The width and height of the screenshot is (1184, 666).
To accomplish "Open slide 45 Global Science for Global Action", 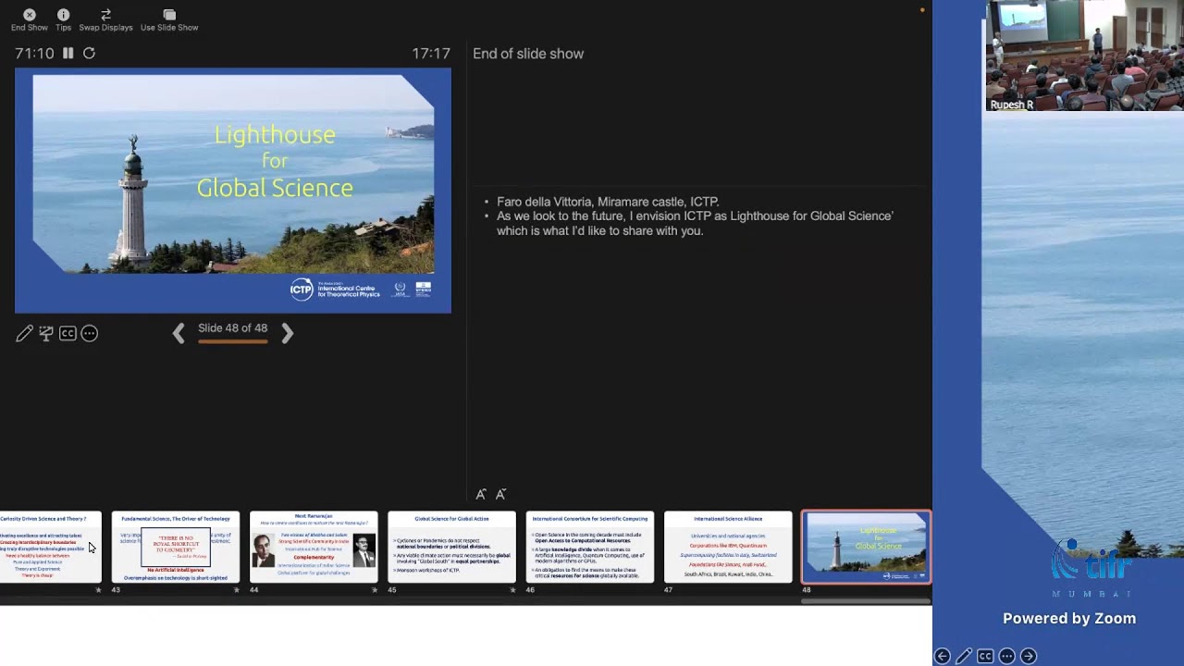I will [x=451, y=547].
